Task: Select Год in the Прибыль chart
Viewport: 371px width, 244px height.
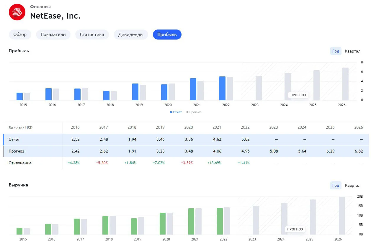Action: click(336, 51)
